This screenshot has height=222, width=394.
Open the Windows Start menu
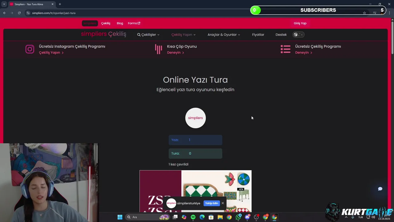point(120,217)
